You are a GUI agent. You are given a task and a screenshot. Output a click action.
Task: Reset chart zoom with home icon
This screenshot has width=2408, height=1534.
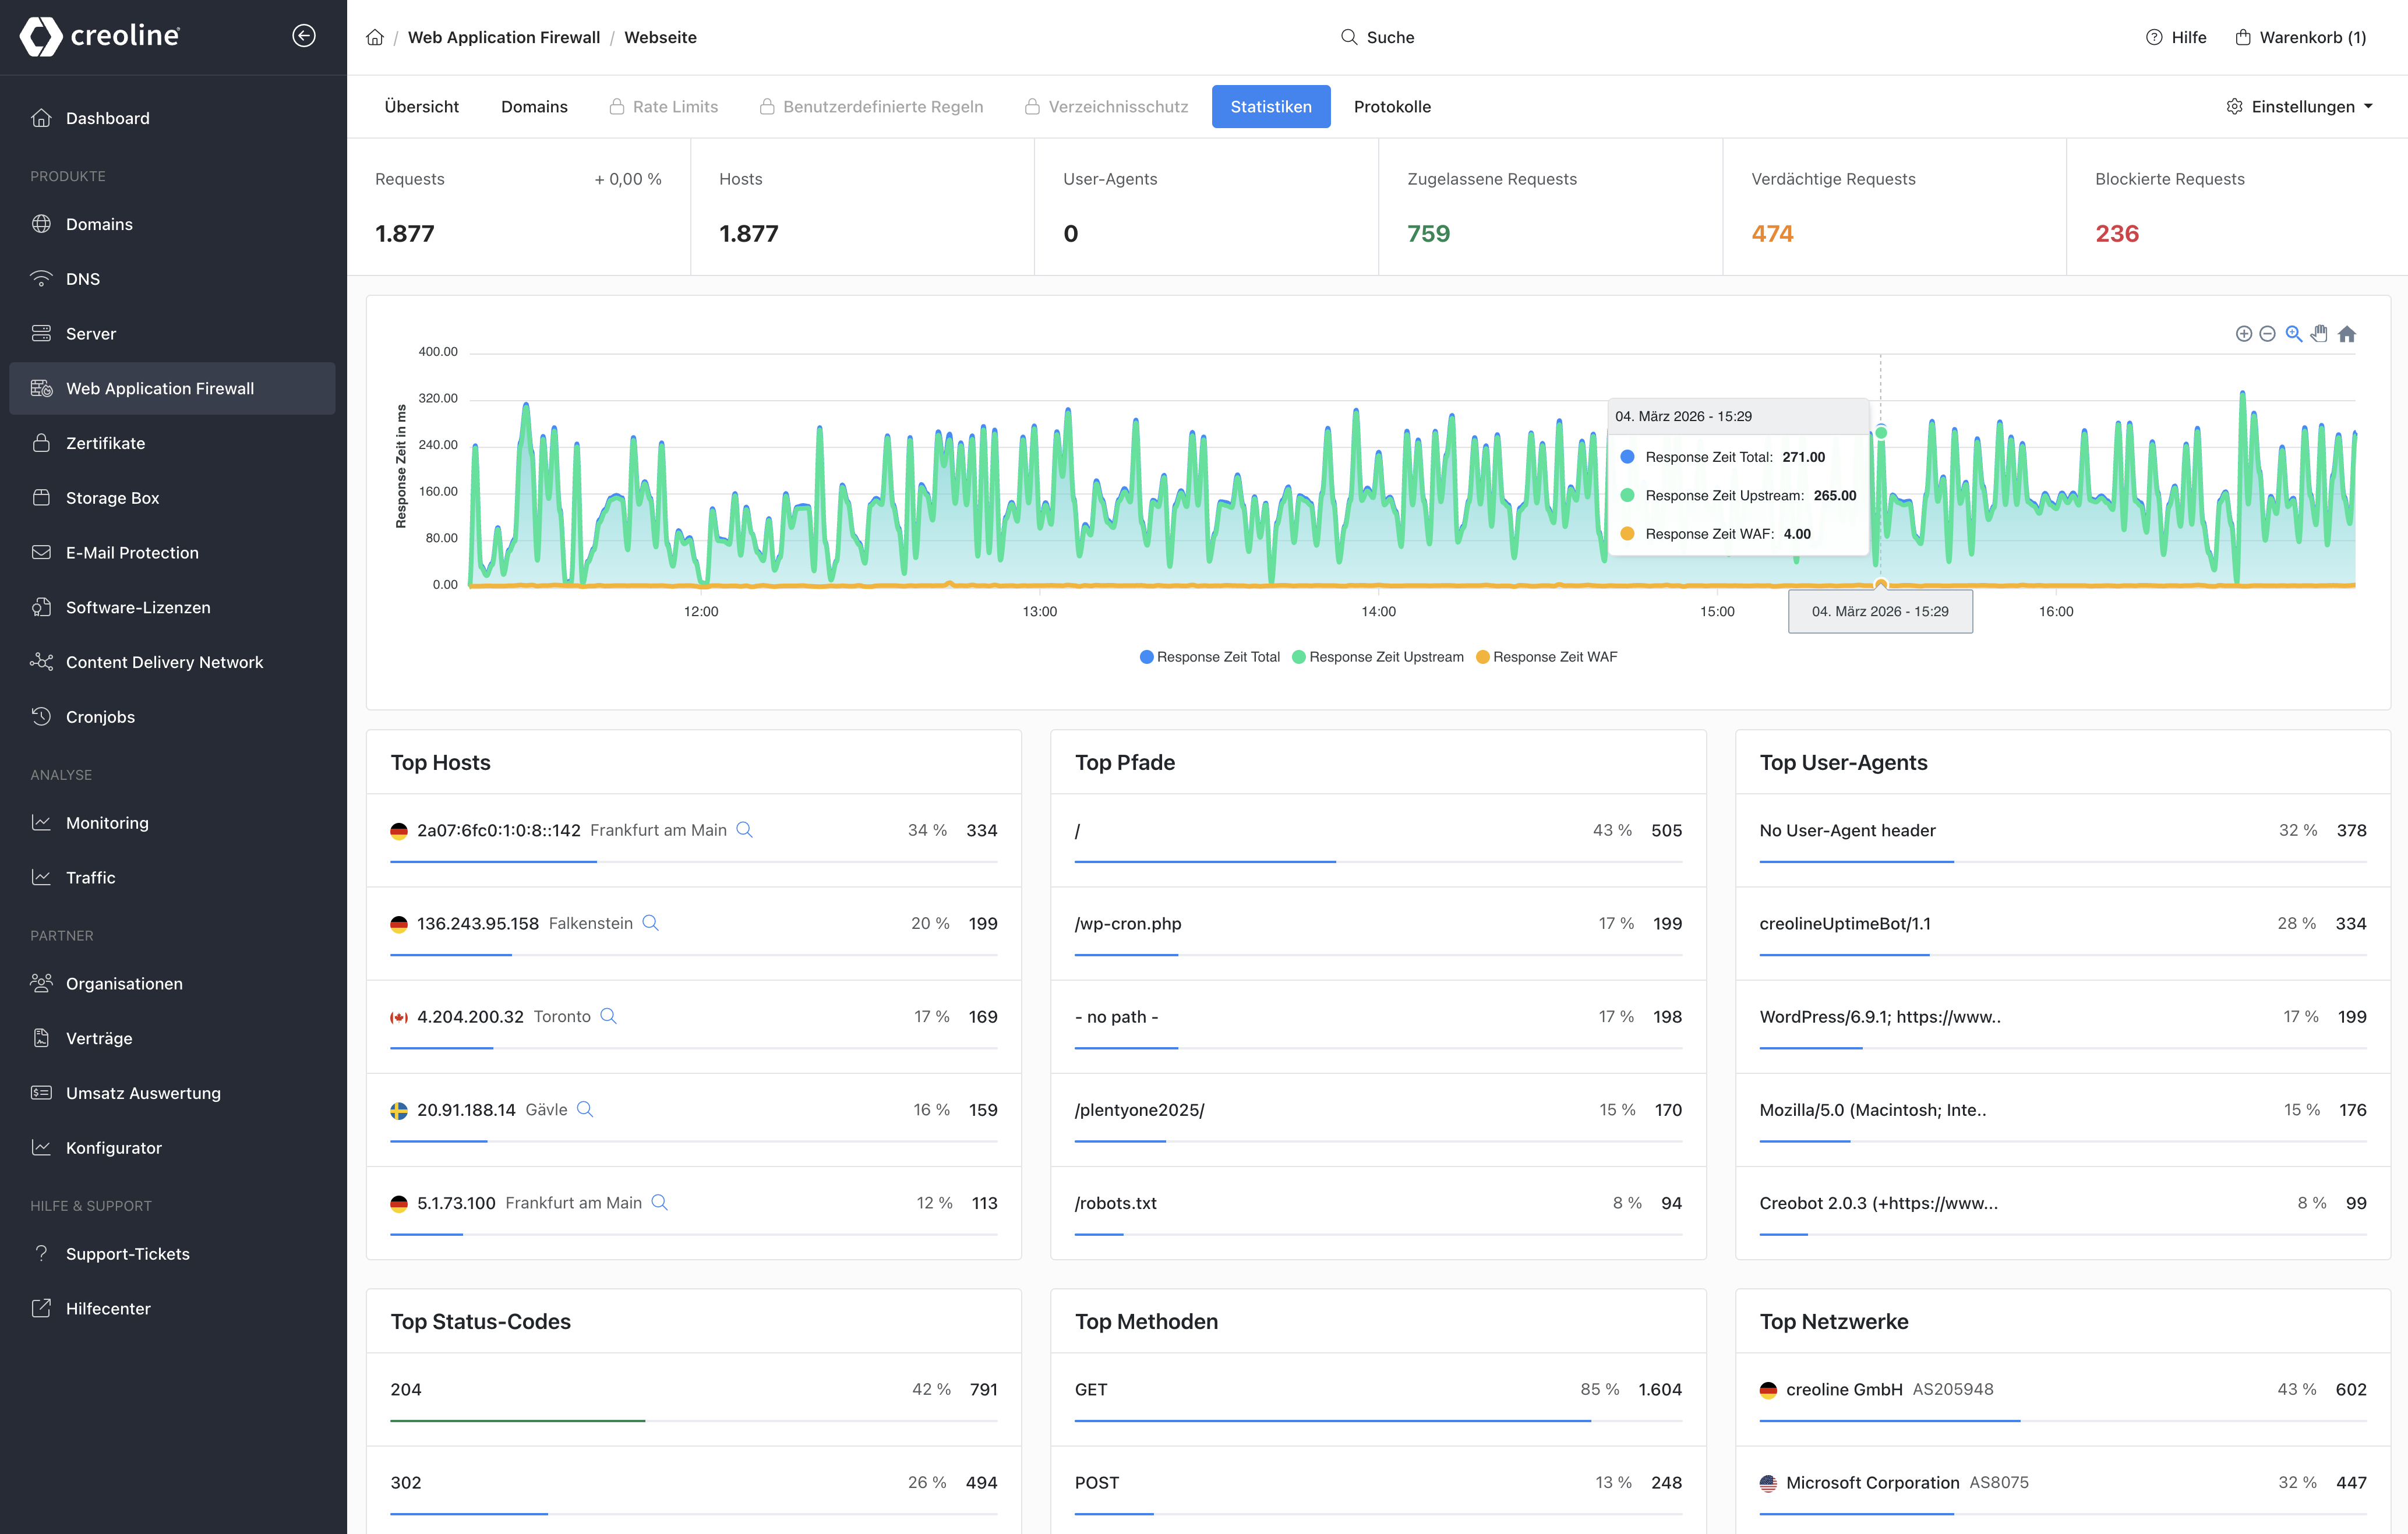[x=2347, y=334]
